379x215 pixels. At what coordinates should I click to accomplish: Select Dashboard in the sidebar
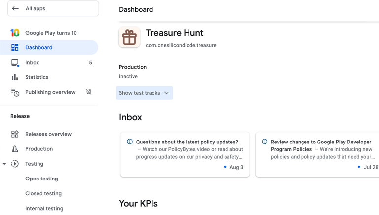pyautogui.click(x=49, y=48)
